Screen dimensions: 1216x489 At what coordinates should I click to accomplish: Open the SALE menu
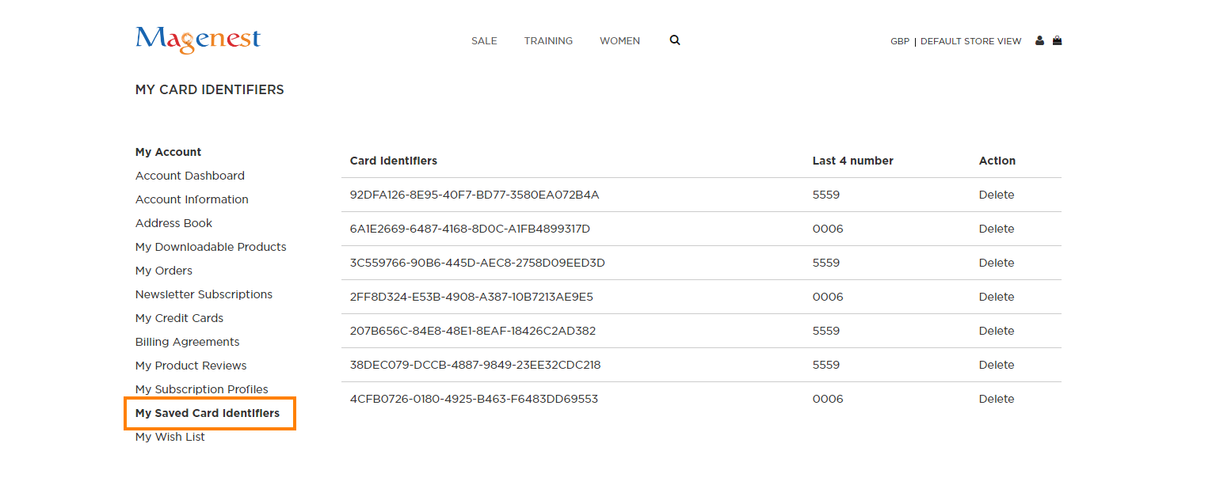[x=484, y=40]
